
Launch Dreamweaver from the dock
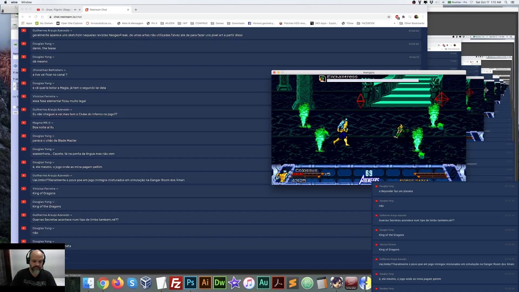[220, 283]
